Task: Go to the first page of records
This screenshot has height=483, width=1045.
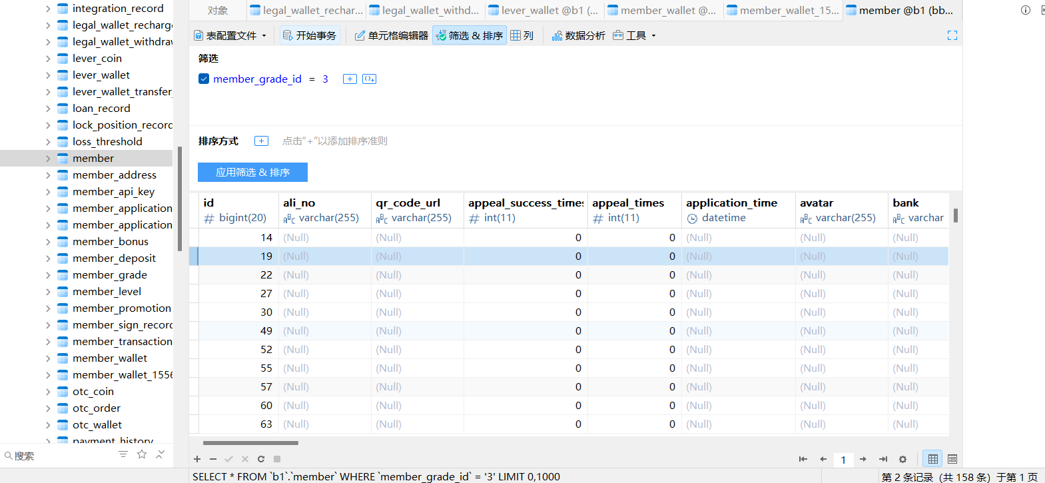Action: (803, 459)
